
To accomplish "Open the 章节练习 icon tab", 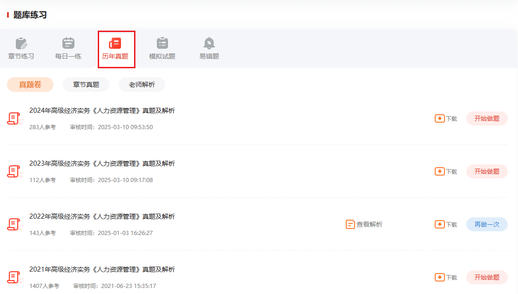I will (x=21, y=43).
